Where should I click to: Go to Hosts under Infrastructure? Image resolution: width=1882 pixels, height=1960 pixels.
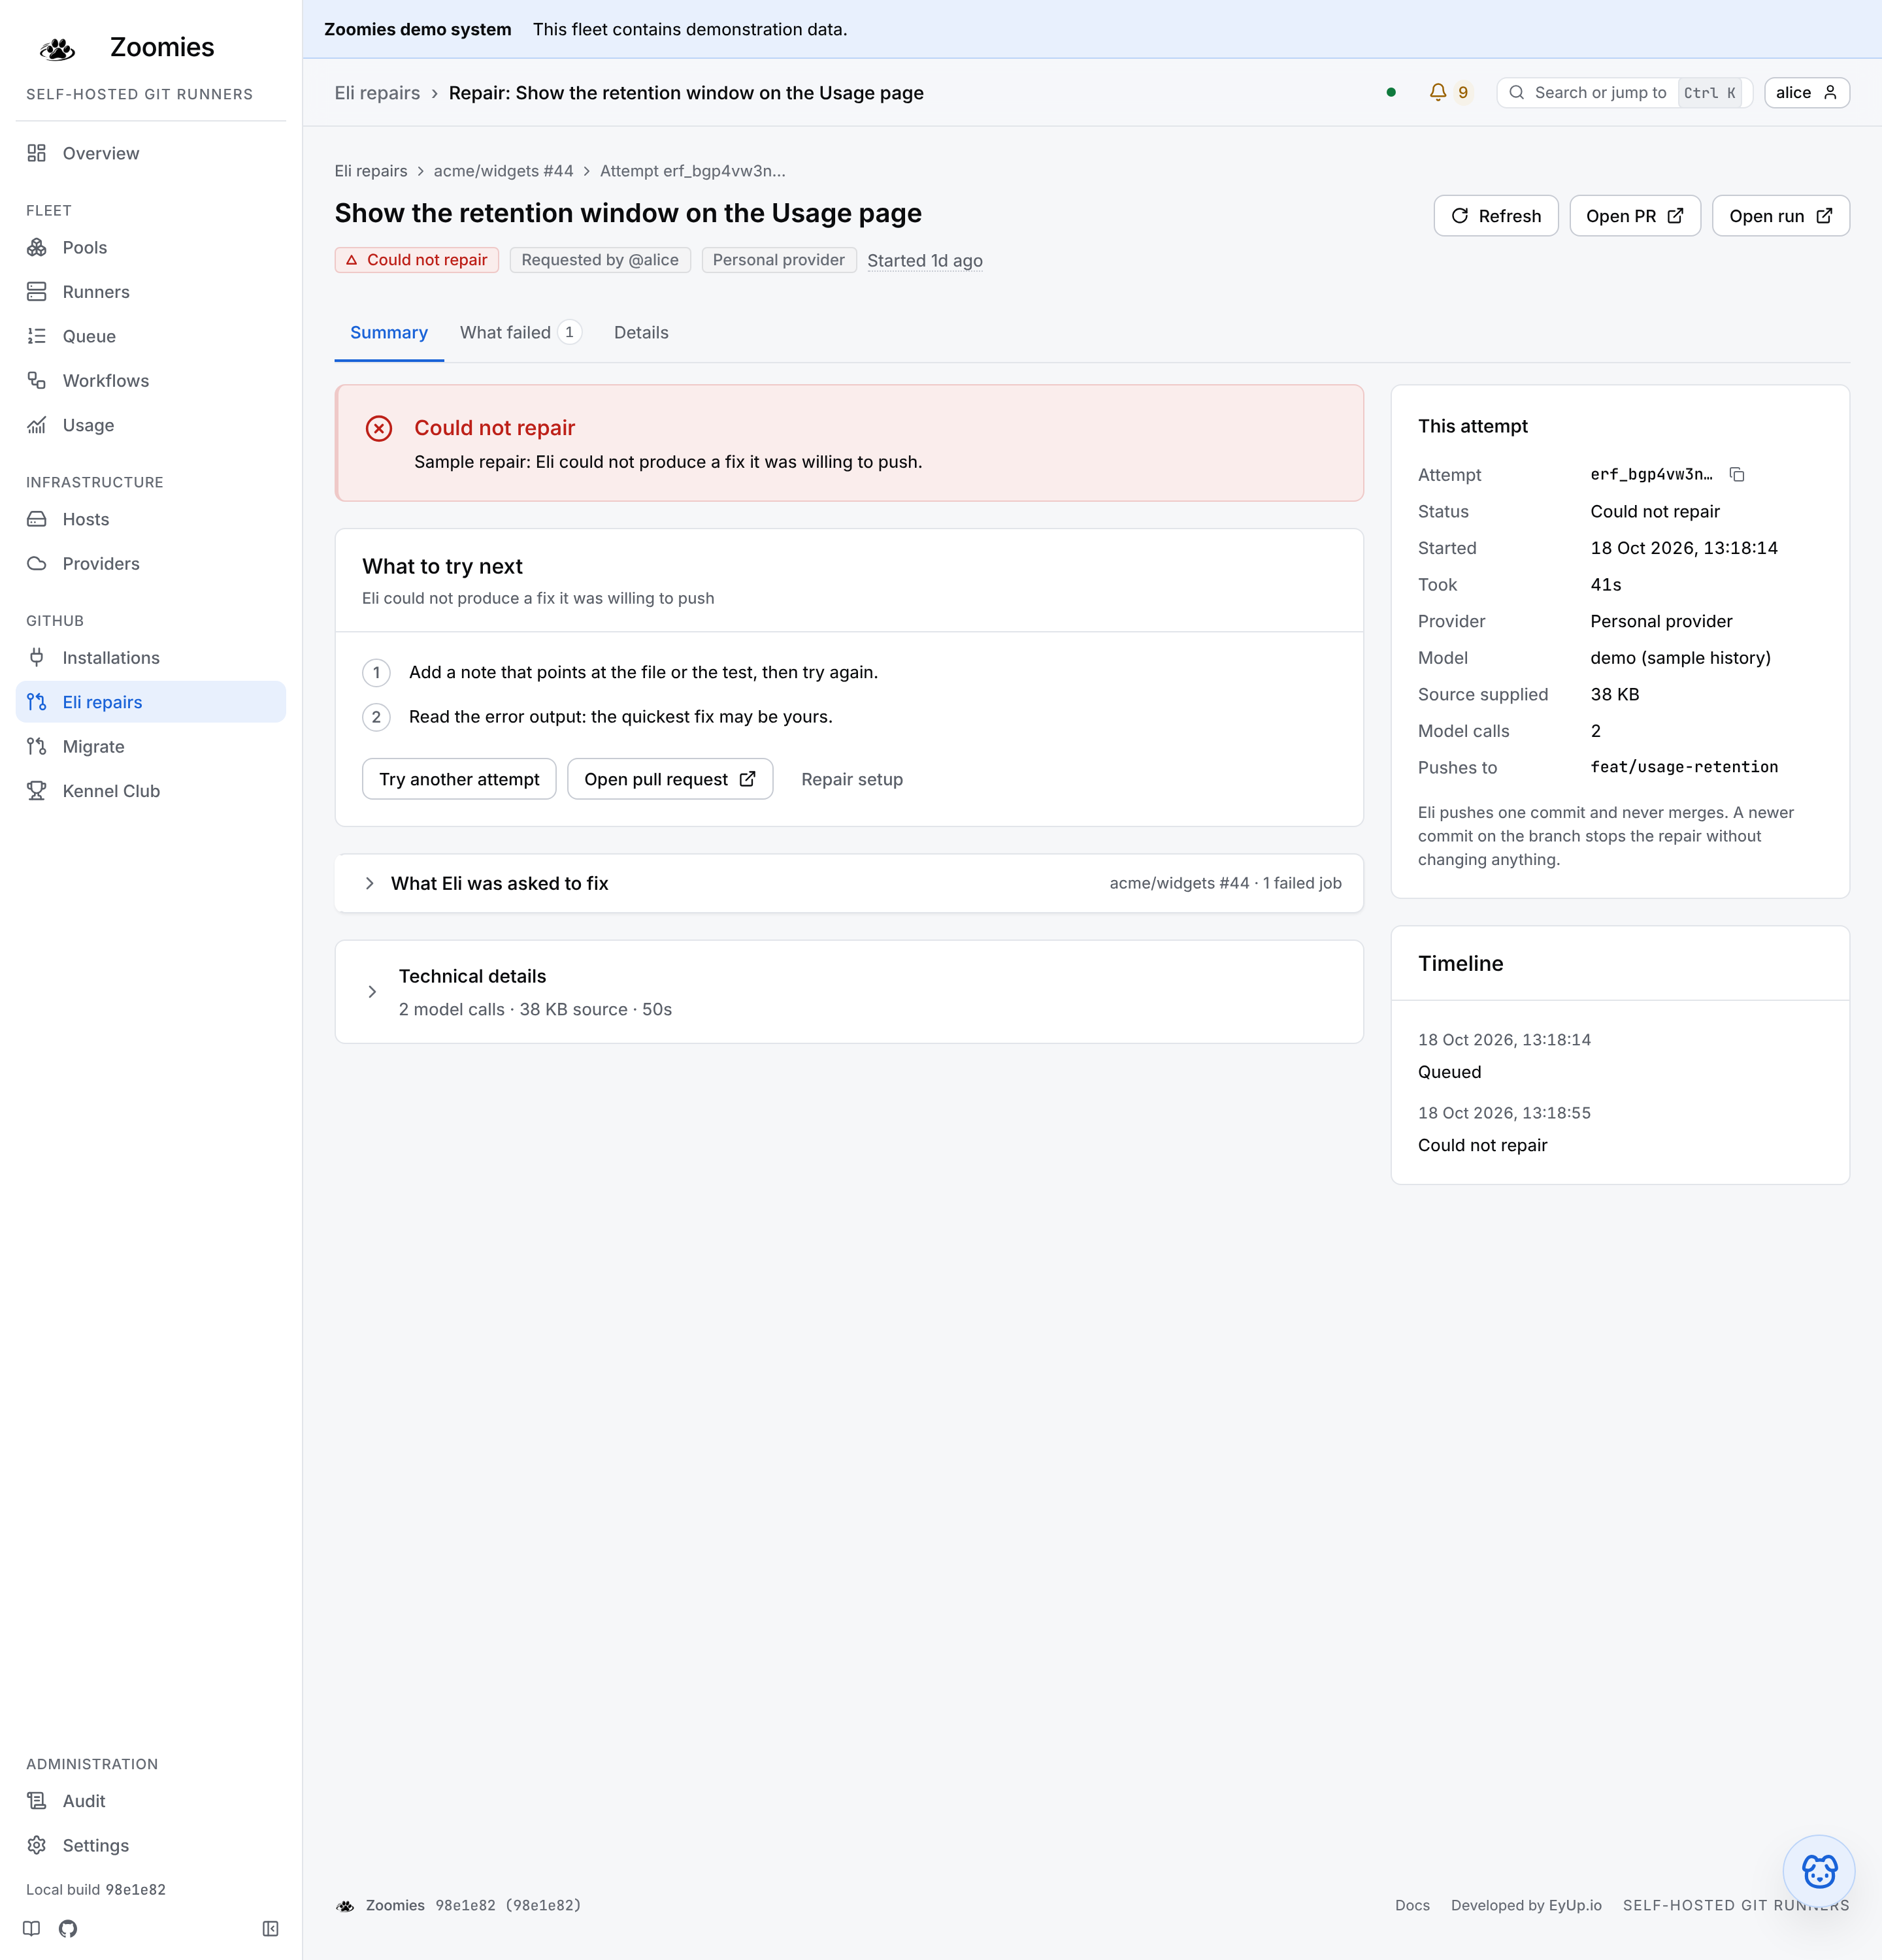point(151,519)
